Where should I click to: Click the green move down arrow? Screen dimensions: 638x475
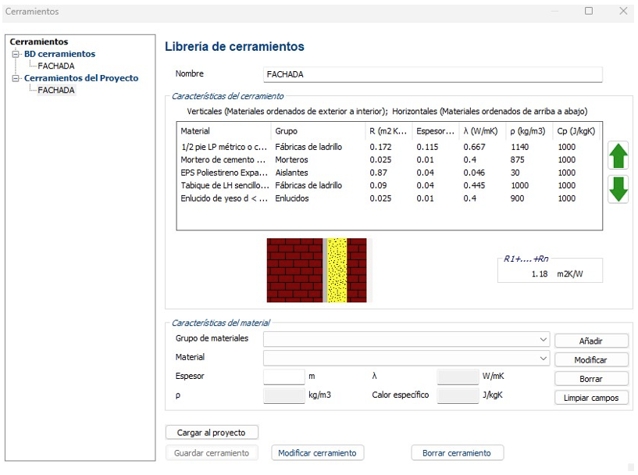coord(618,190)
